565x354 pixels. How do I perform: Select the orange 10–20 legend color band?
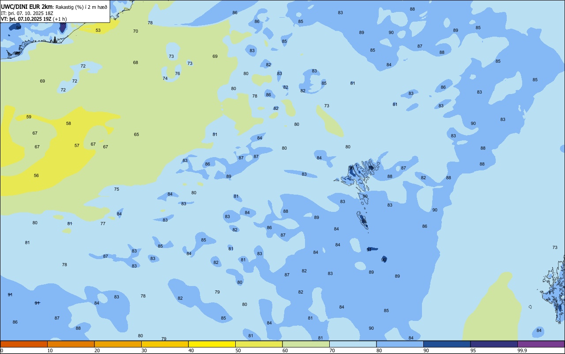click(x=71, y=344)
